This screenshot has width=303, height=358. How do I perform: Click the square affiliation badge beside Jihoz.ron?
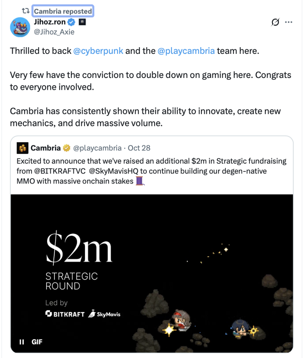click(x=83, y=22)
